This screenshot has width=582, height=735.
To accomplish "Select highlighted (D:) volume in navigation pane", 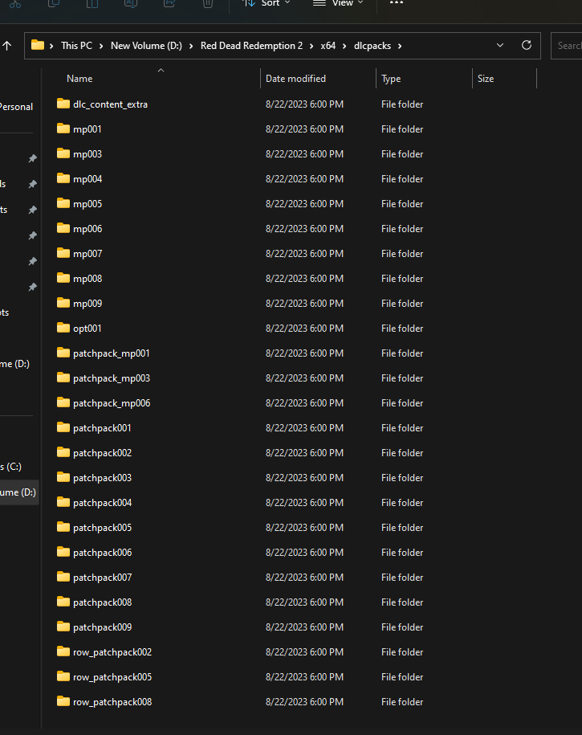I will click(x=18, y=492).
